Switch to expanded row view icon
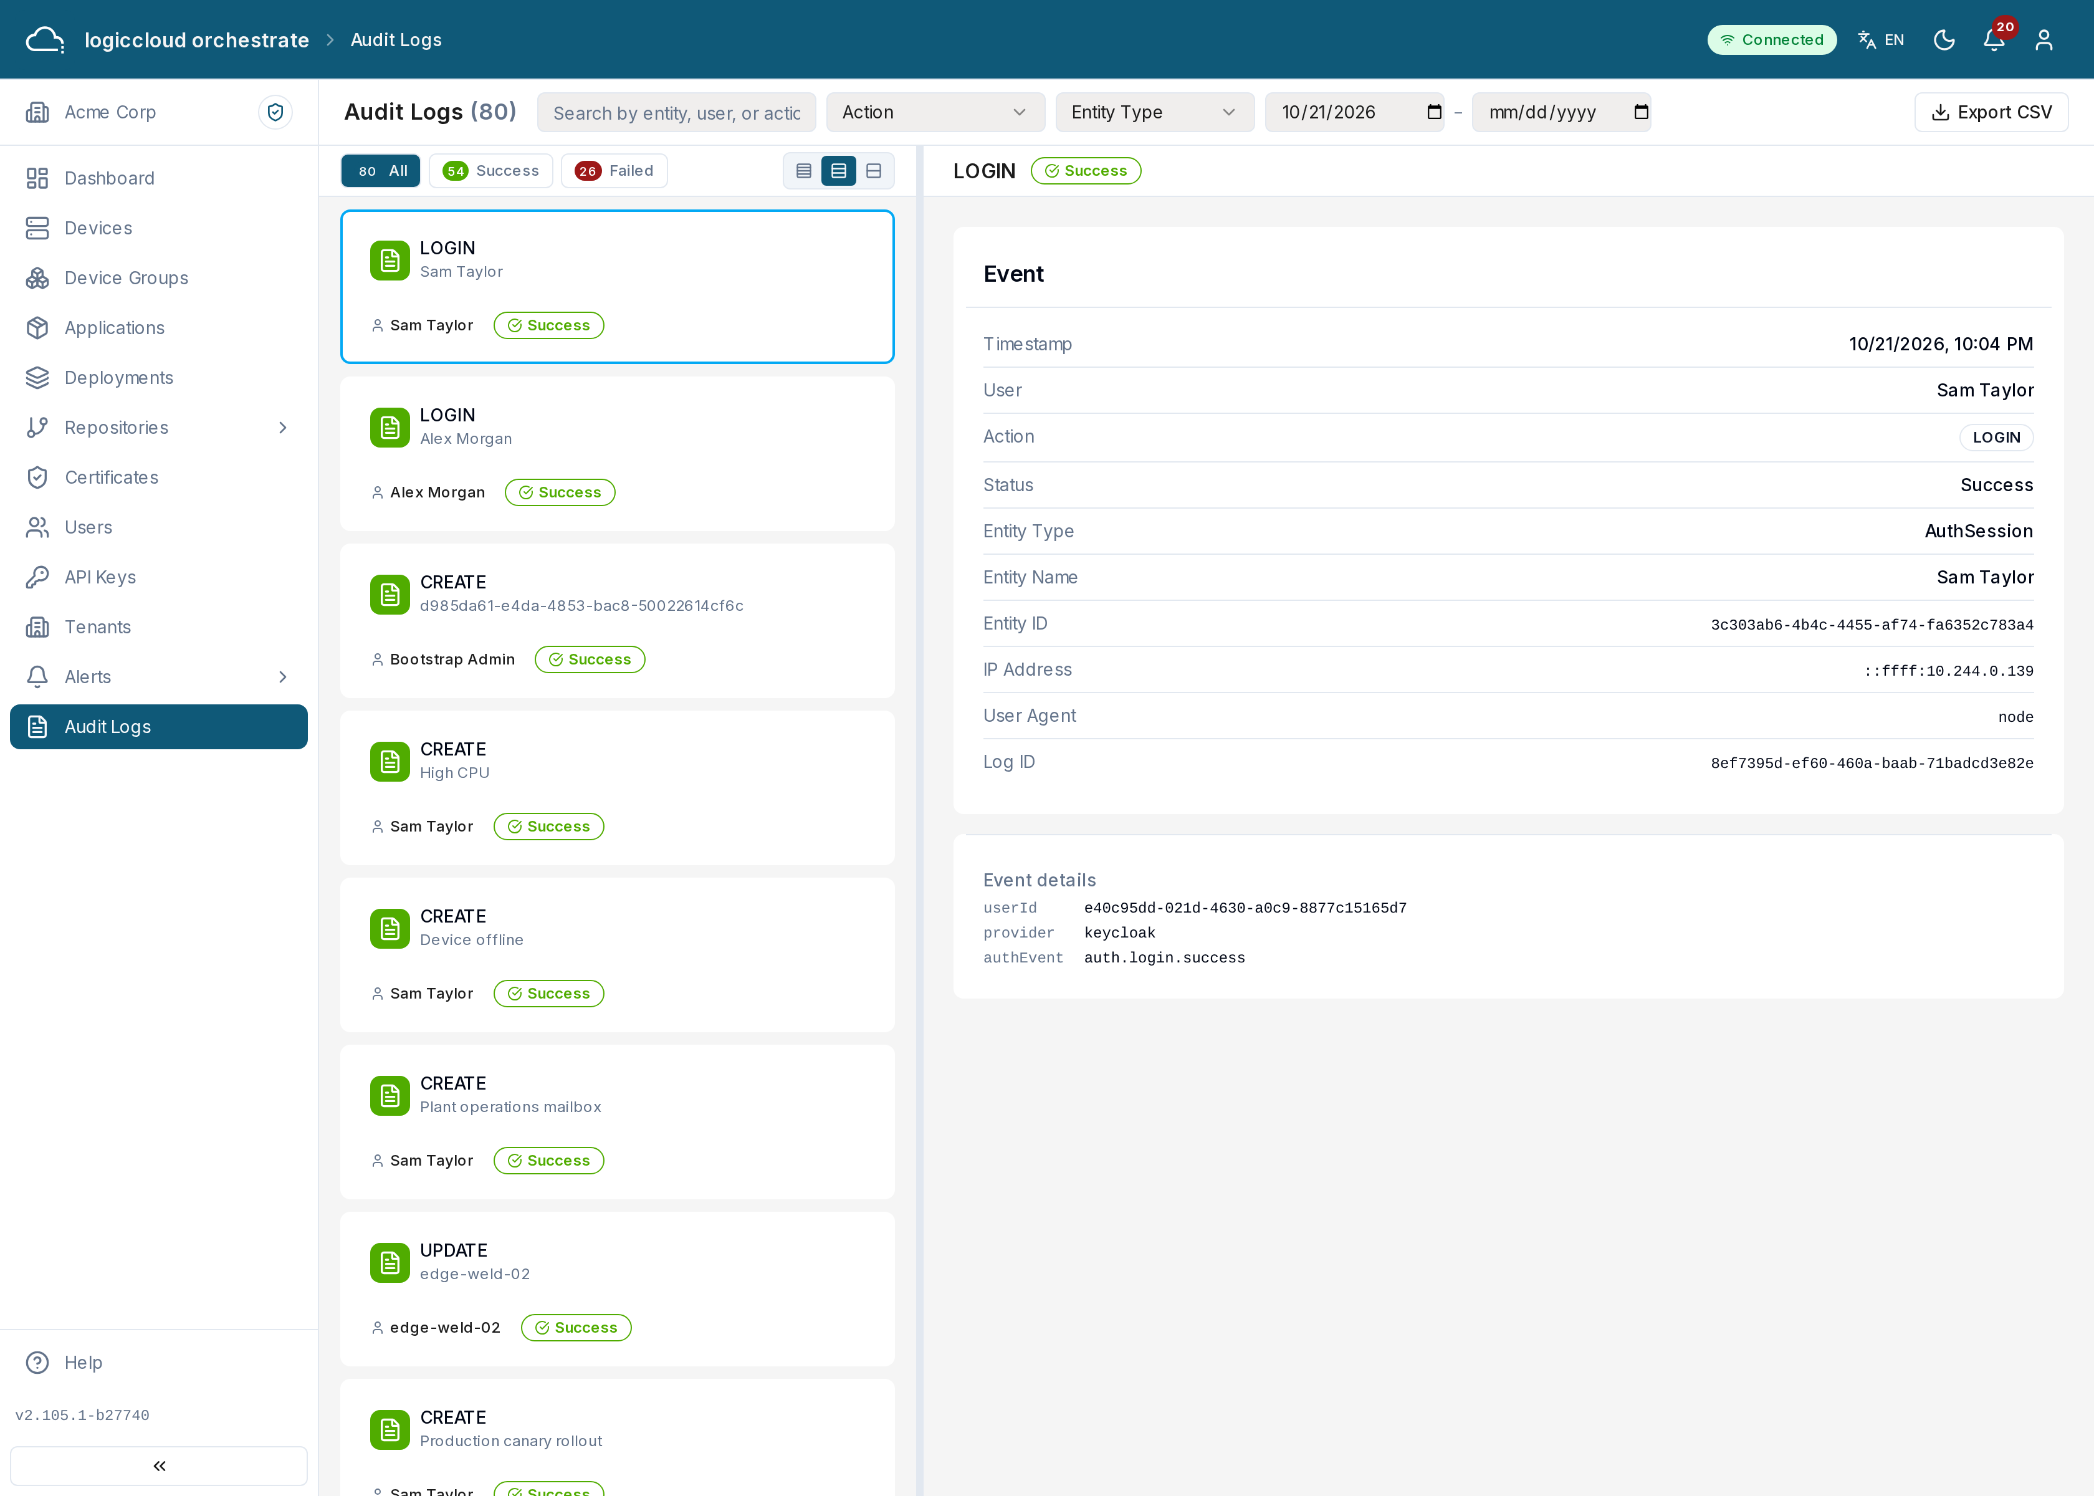2094x1496 pixels. (874, 170)
